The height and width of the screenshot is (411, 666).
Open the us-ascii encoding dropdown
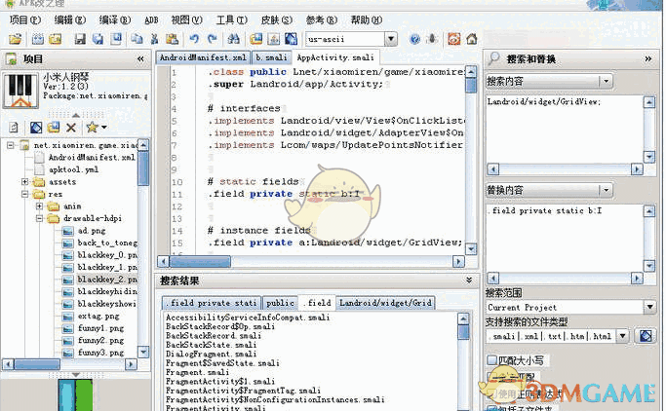point(391,39)
